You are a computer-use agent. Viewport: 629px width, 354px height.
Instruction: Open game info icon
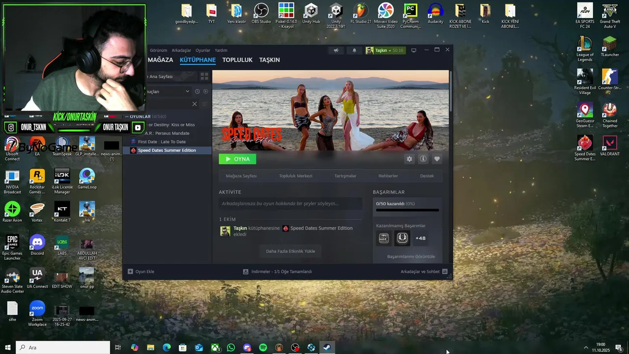tap(423, 159)
